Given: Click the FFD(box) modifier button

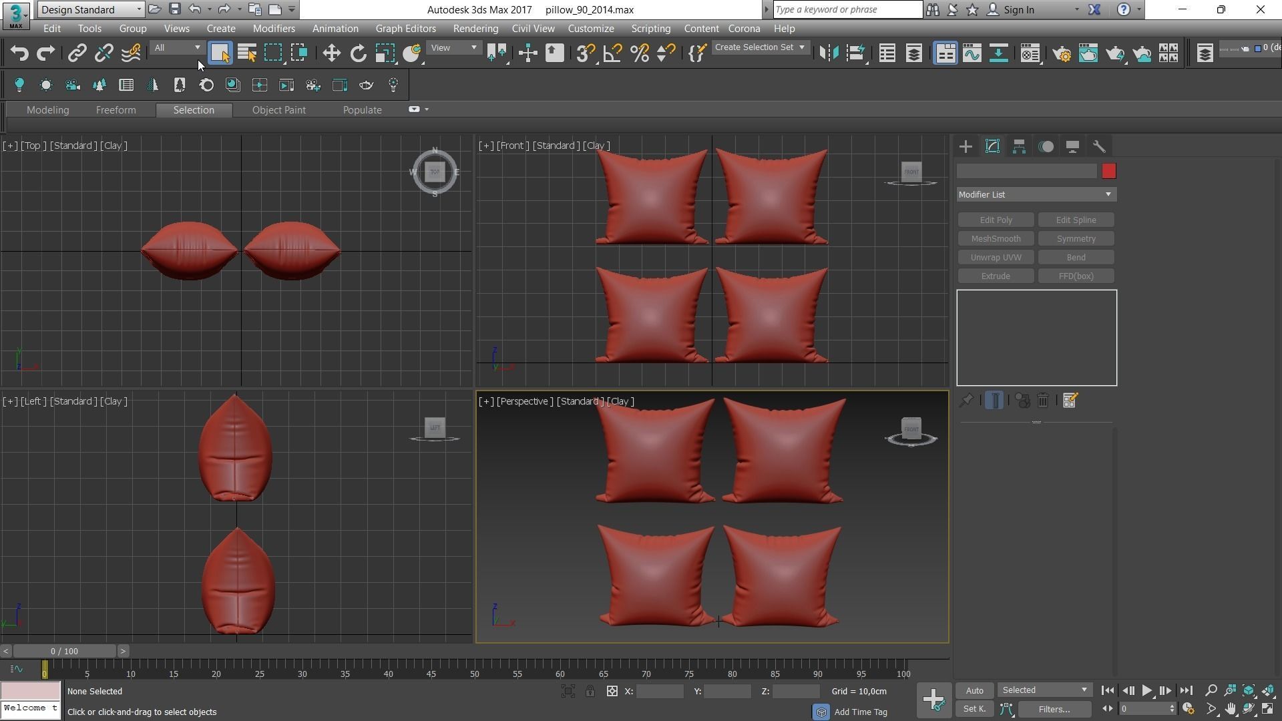Looking at the screenshot, I should coord(1076,276).
